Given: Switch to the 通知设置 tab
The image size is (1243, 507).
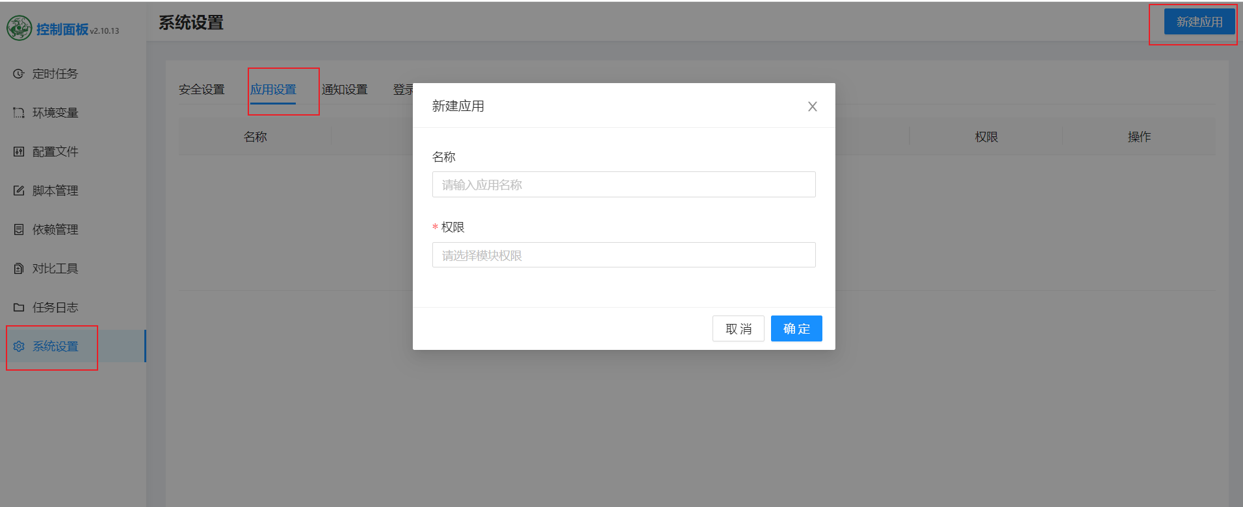Looking at the screenshot, I should tap(345, 90).
